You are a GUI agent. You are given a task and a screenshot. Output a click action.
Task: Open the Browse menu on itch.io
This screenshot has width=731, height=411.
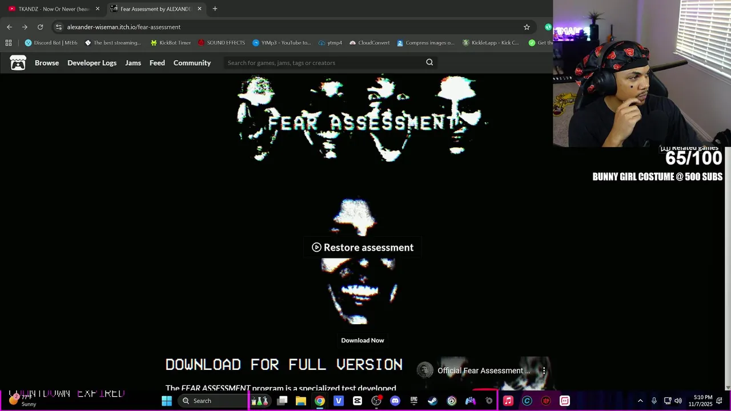coord(47,63)
